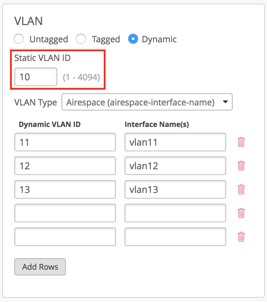Click the Dynamic VLAN ID field containing 11

pyautogui.click(x=65, y=142)
